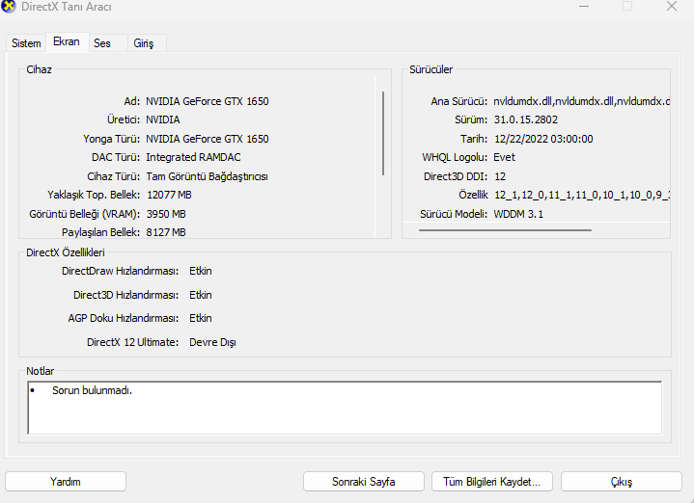Minimize the DirectX Tanı Aracı window
This screenshot has width=694, height=503.
click(x=584, y=6)
